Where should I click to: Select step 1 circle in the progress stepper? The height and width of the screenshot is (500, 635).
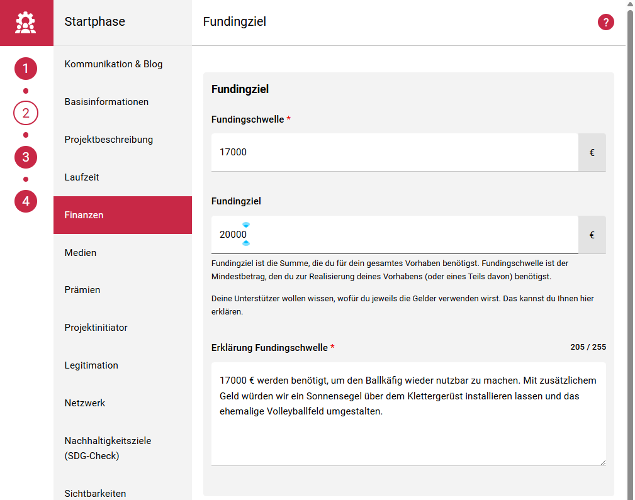[26, 69]
